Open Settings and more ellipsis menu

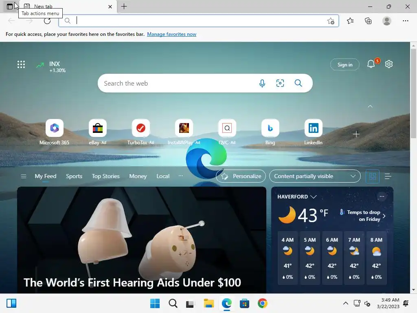coord(405,21)
